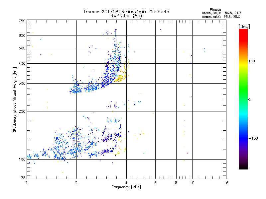The height and width of the screenshot is (199, 266).
Task: Click the y-axis '750' tick label
Action: point(22,21)
